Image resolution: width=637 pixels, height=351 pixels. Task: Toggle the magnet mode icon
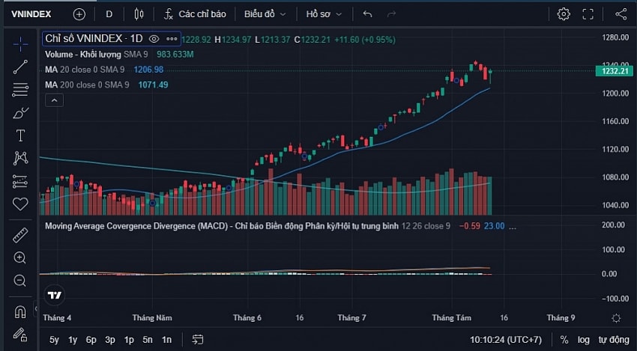[20, 311]
